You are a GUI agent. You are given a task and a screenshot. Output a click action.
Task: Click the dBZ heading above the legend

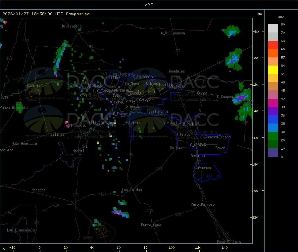(281, 17)
